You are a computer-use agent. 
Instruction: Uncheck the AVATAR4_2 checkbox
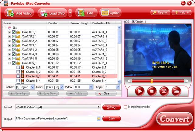pyautogui.click(x=14, y=50)
